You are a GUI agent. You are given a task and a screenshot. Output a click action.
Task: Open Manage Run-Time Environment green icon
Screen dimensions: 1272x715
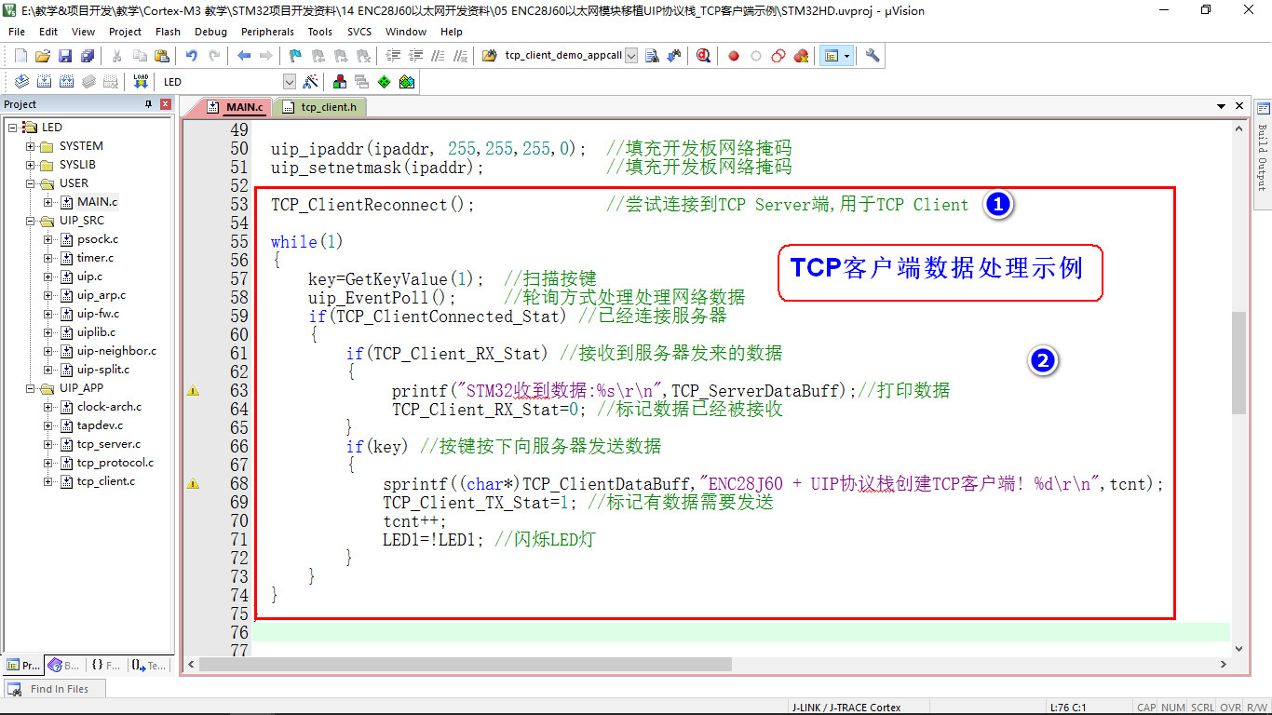(x=385, y=82)
